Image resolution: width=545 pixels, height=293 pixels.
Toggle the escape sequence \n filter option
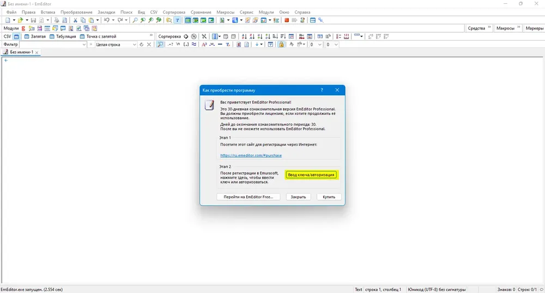click(x=178, y=45)
